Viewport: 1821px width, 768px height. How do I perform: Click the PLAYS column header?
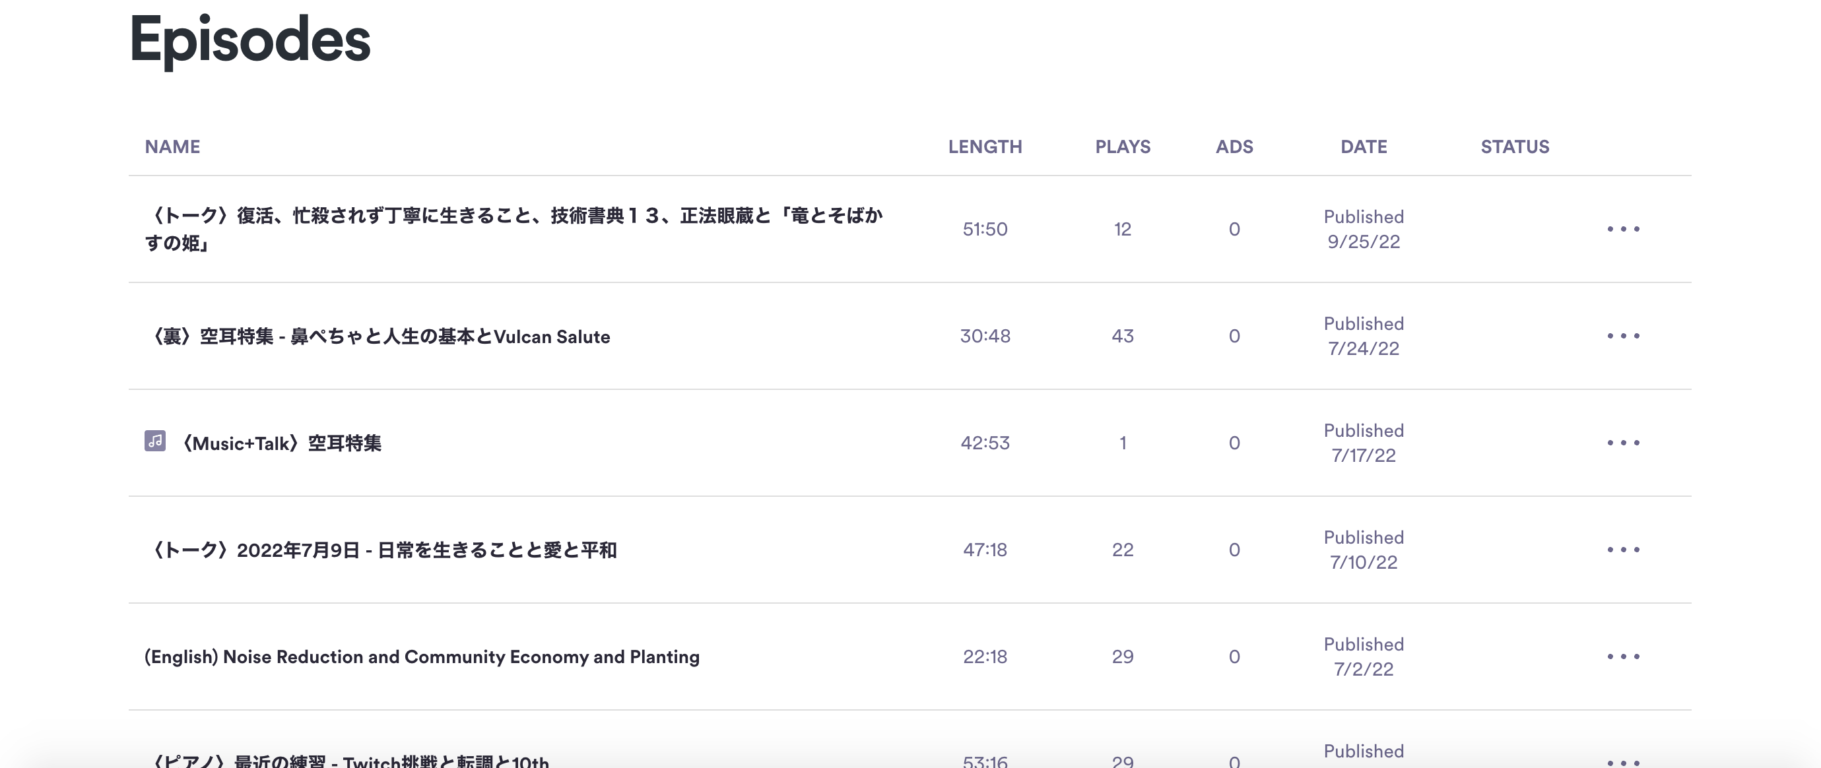[1123, 146]
